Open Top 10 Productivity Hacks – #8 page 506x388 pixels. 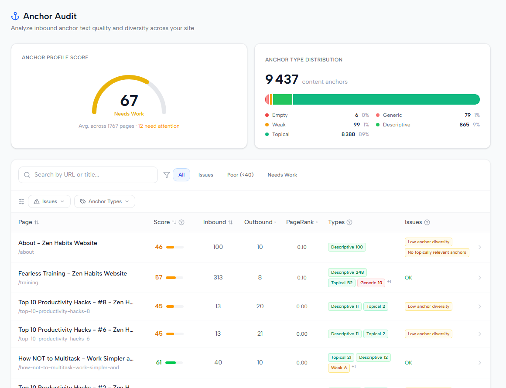[x=76, y=302]
